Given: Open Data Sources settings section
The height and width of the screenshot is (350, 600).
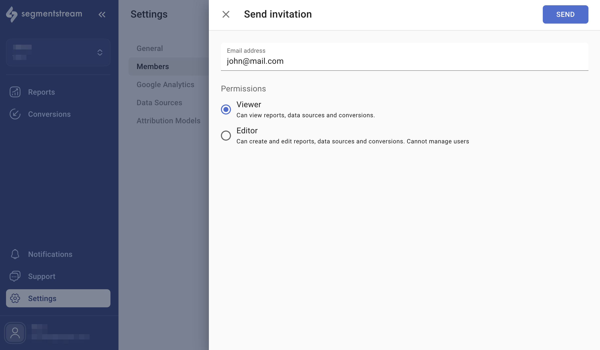Looking at the screenshot, I should click(x=159, y=103).
